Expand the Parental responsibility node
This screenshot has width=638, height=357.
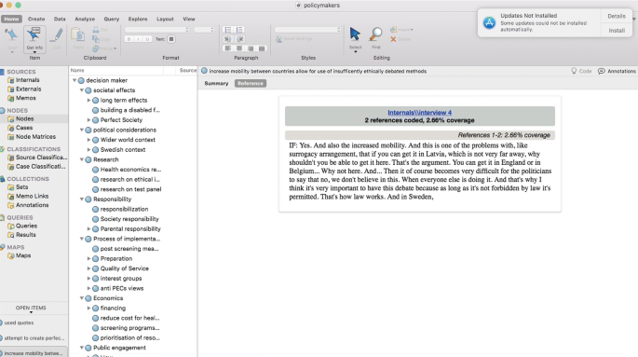click(88, 228)
